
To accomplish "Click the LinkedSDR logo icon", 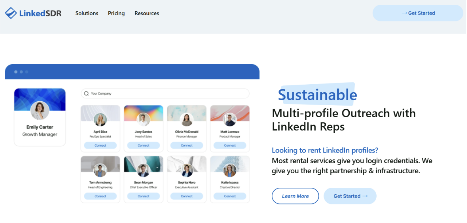I will pos(11,13).
